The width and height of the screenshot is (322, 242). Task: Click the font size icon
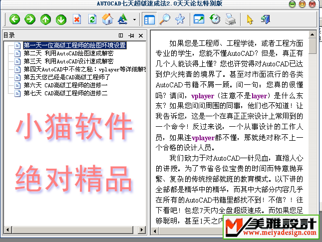pos(123,19)
